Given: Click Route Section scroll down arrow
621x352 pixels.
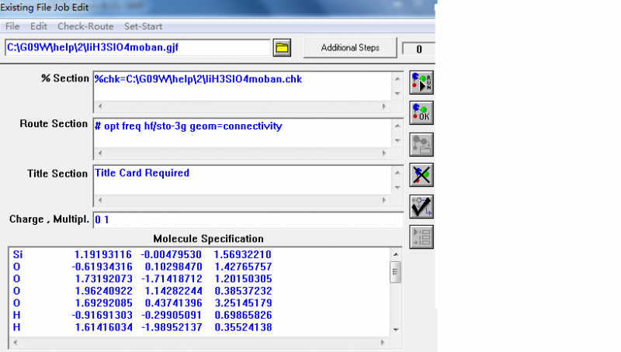Looking at the screenshot, I should click(397, 140).
